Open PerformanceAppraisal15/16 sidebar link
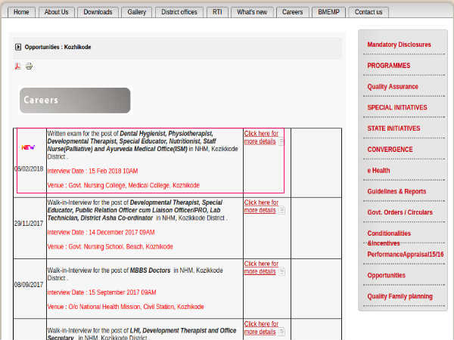Viewport: 454px width, 340px height. (x=406, y=255)
